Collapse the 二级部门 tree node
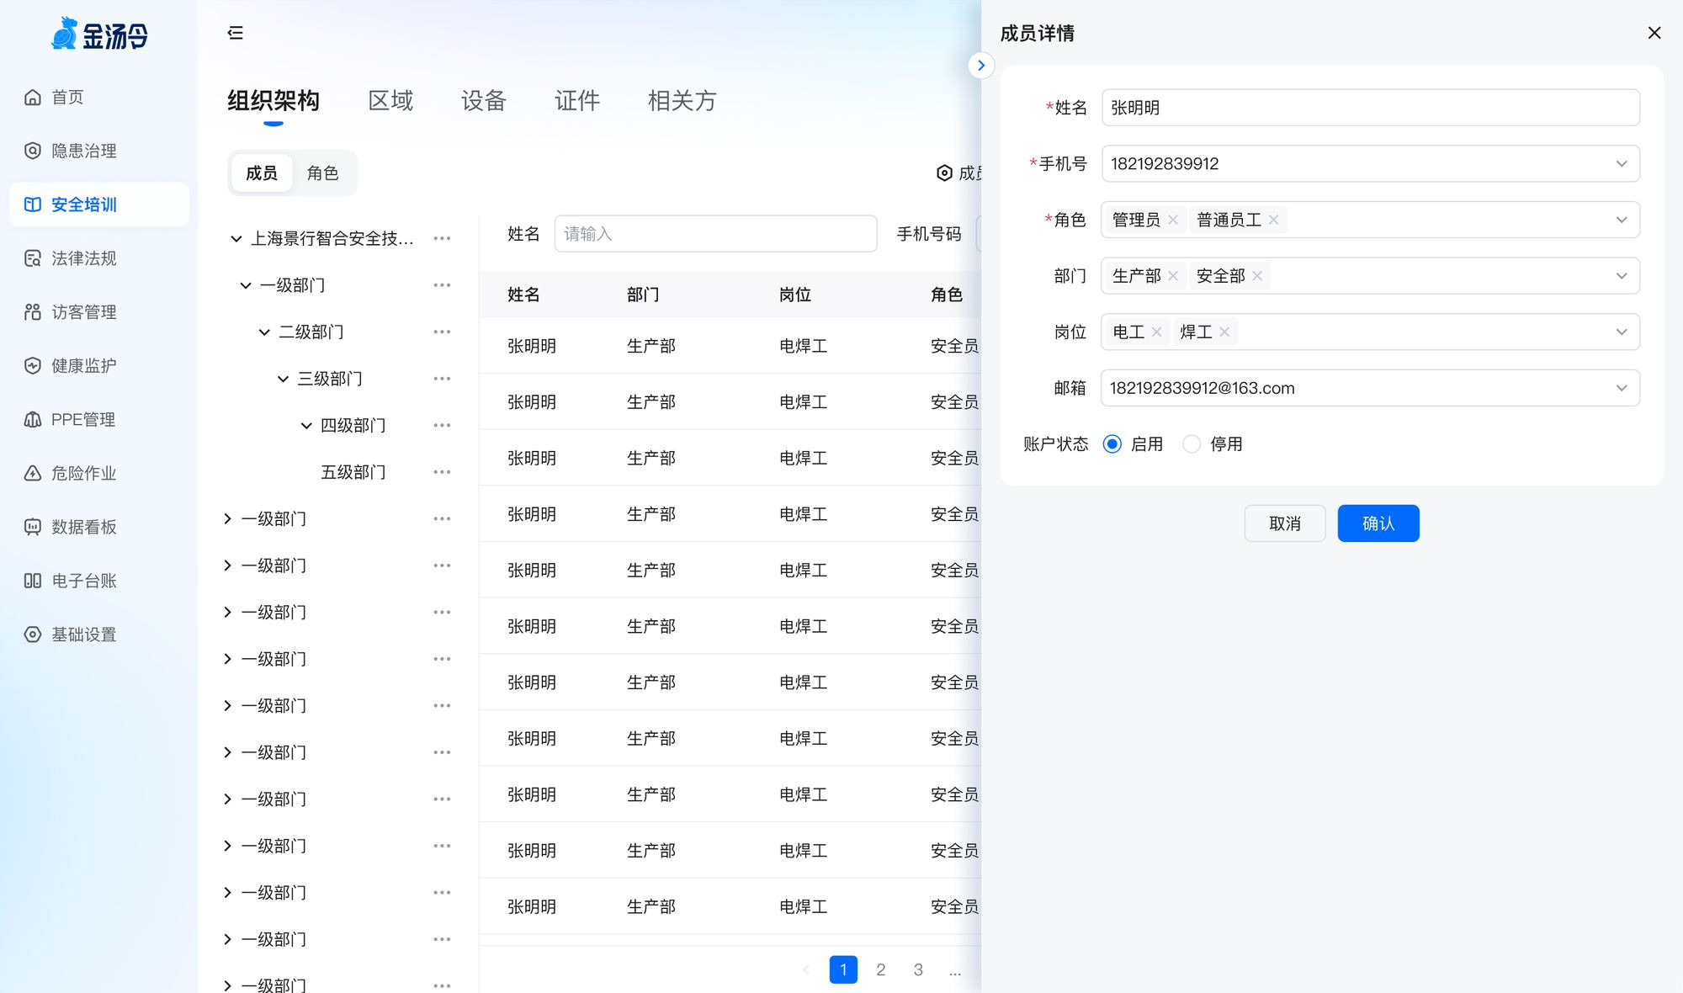 click(x=264, y=332)
